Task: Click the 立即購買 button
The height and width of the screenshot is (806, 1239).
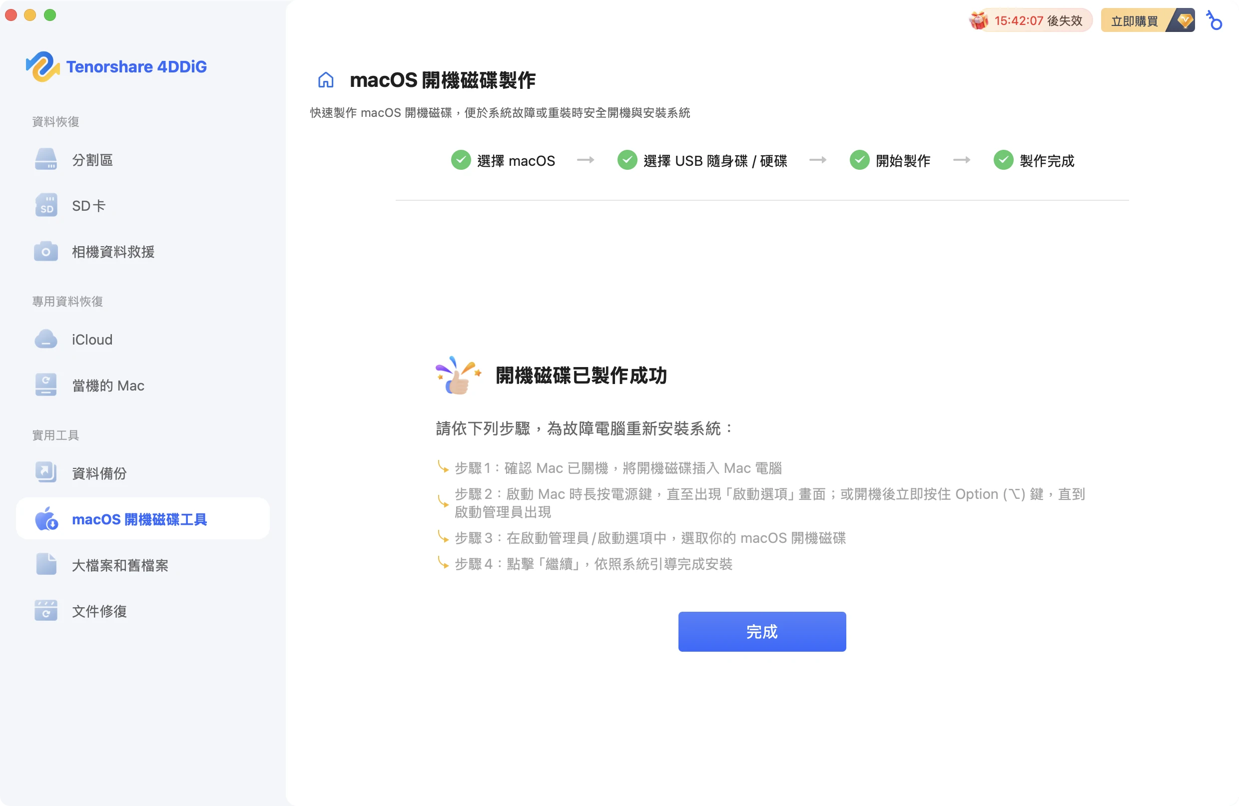Action: click(x=1148, y=20)
